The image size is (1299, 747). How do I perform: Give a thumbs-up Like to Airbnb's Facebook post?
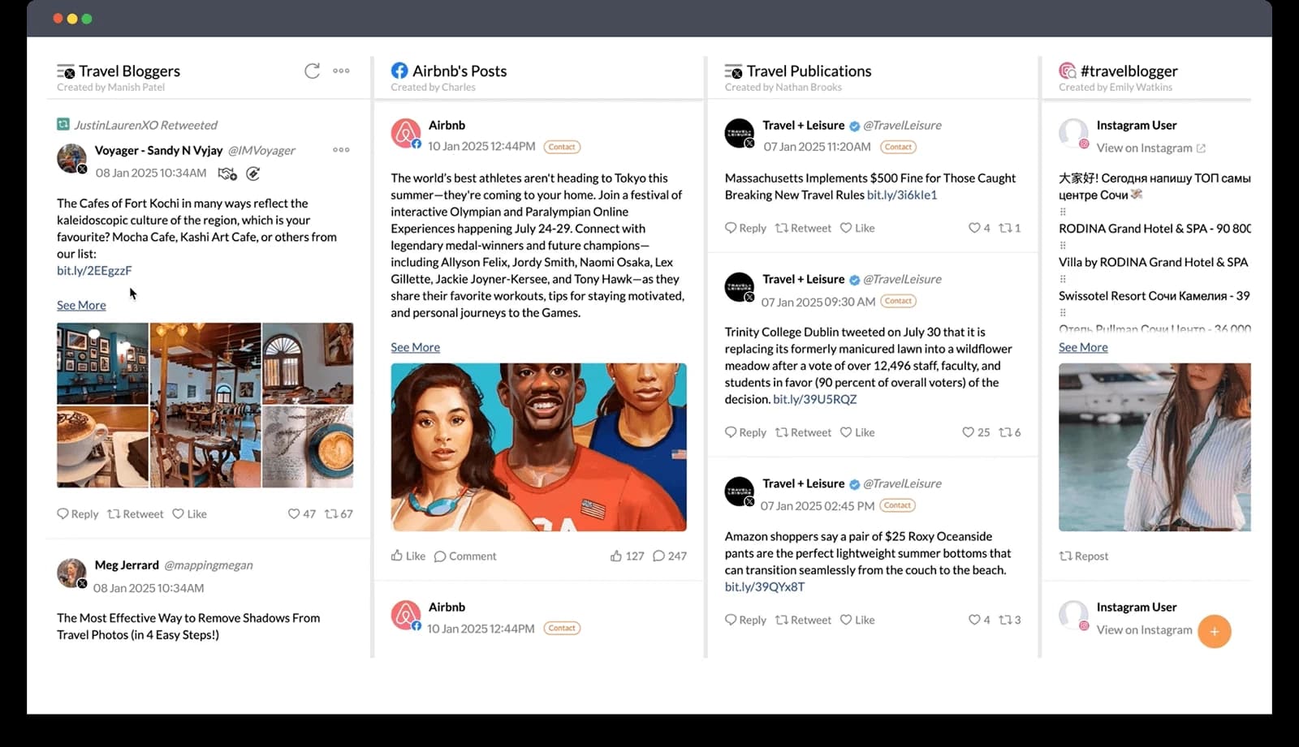pos(407,556)
